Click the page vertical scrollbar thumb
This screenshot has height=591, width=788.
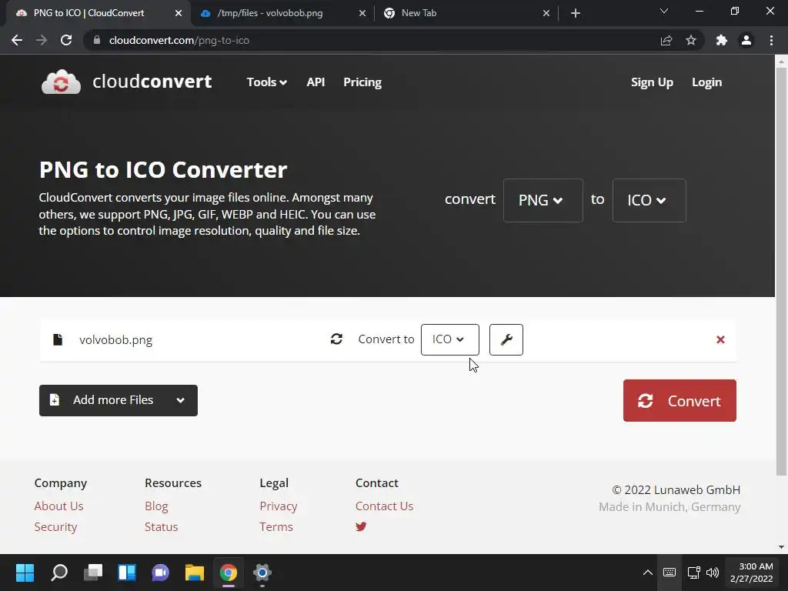[x=781, y=272]
